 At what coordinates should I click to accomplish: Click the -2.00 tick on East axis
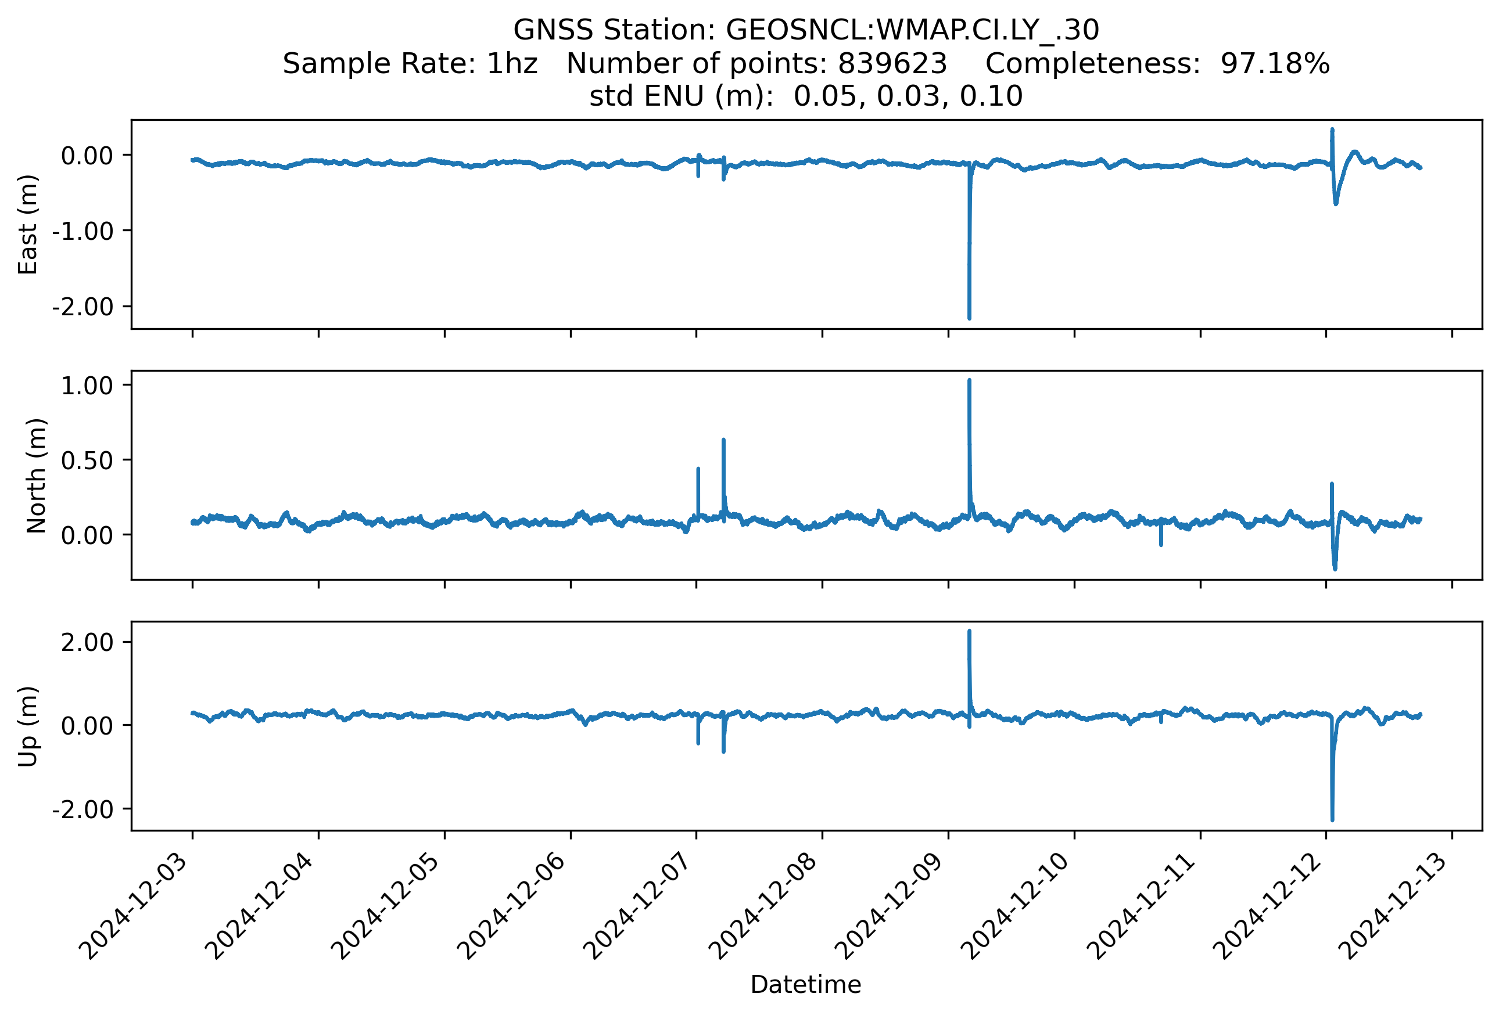(x=83, y=307)
